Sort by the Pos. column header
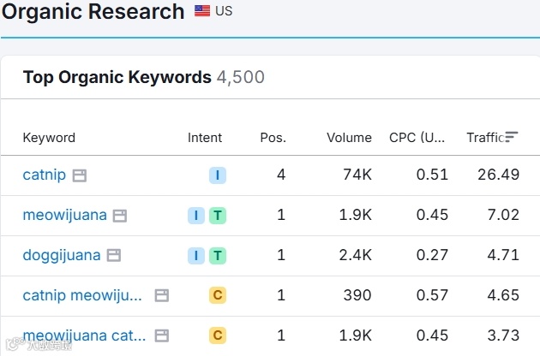This screenshot has width=540, height=356. click(273, 138)
